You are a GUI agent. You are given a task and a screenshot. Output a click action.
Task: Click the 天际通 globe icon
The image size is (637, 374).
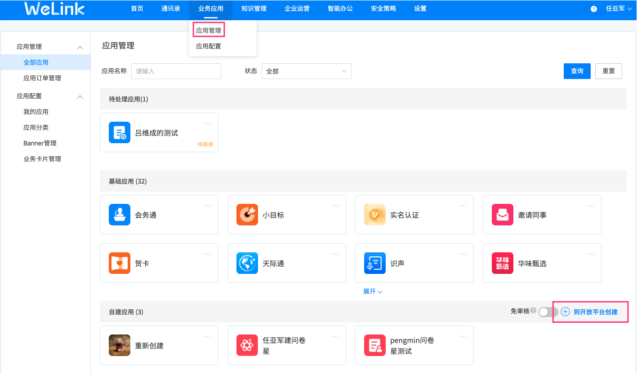tap(247, 263)
